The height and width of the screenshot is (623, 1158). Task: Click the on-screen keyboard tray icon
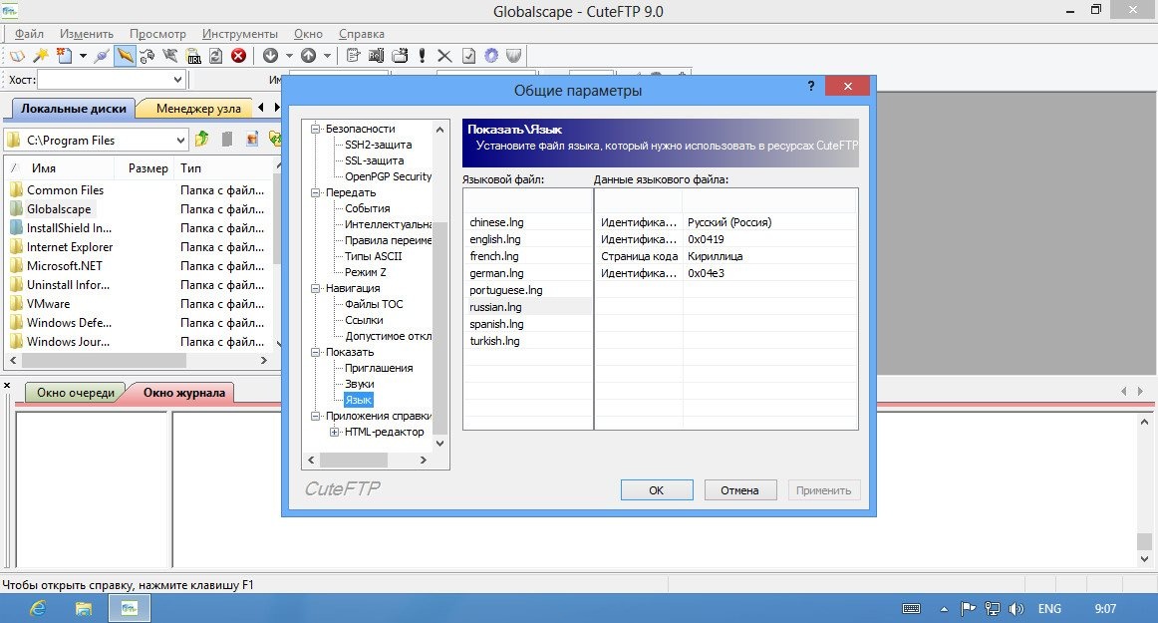[x=911, y=609]
